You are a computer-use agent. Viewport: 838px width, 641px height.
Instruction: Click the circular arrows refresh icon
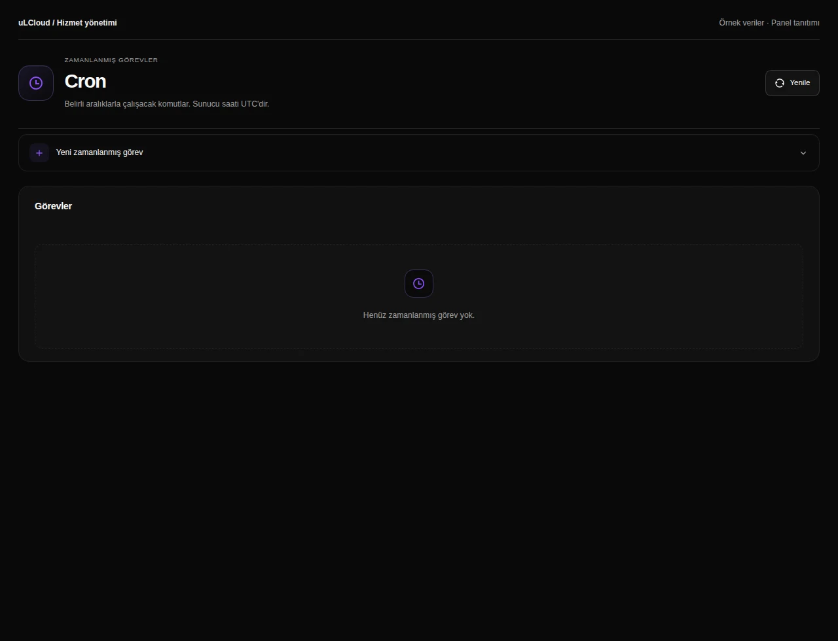tap(780, 83)
